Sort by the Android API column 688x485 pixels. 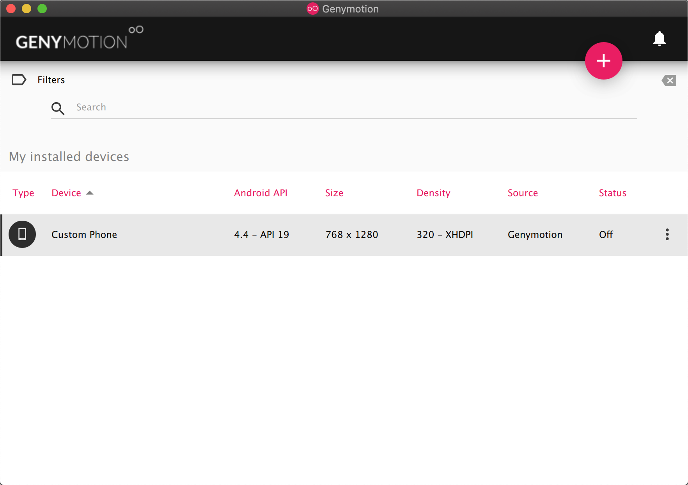click(x=261, y=193)
